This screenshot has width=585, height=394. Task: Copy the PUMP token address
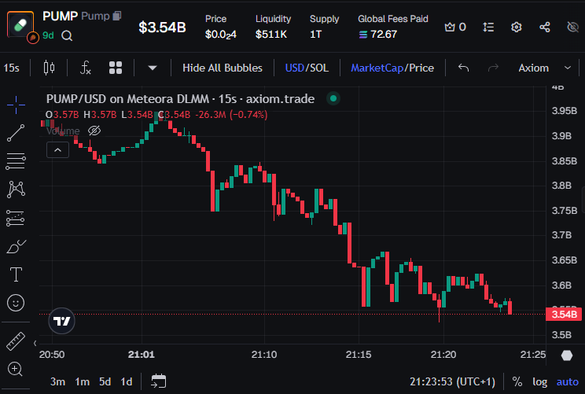pyautogui.click(x=117, y=16)
